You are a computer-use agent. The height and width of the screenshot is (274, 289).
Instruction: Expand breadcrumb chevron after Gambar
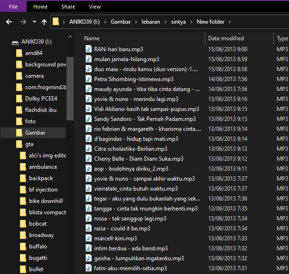(136, 22)
